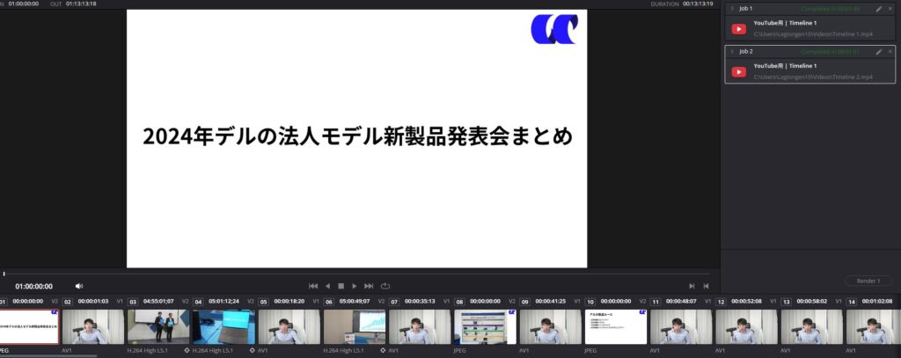Toggle loop playback

(385, 286)
